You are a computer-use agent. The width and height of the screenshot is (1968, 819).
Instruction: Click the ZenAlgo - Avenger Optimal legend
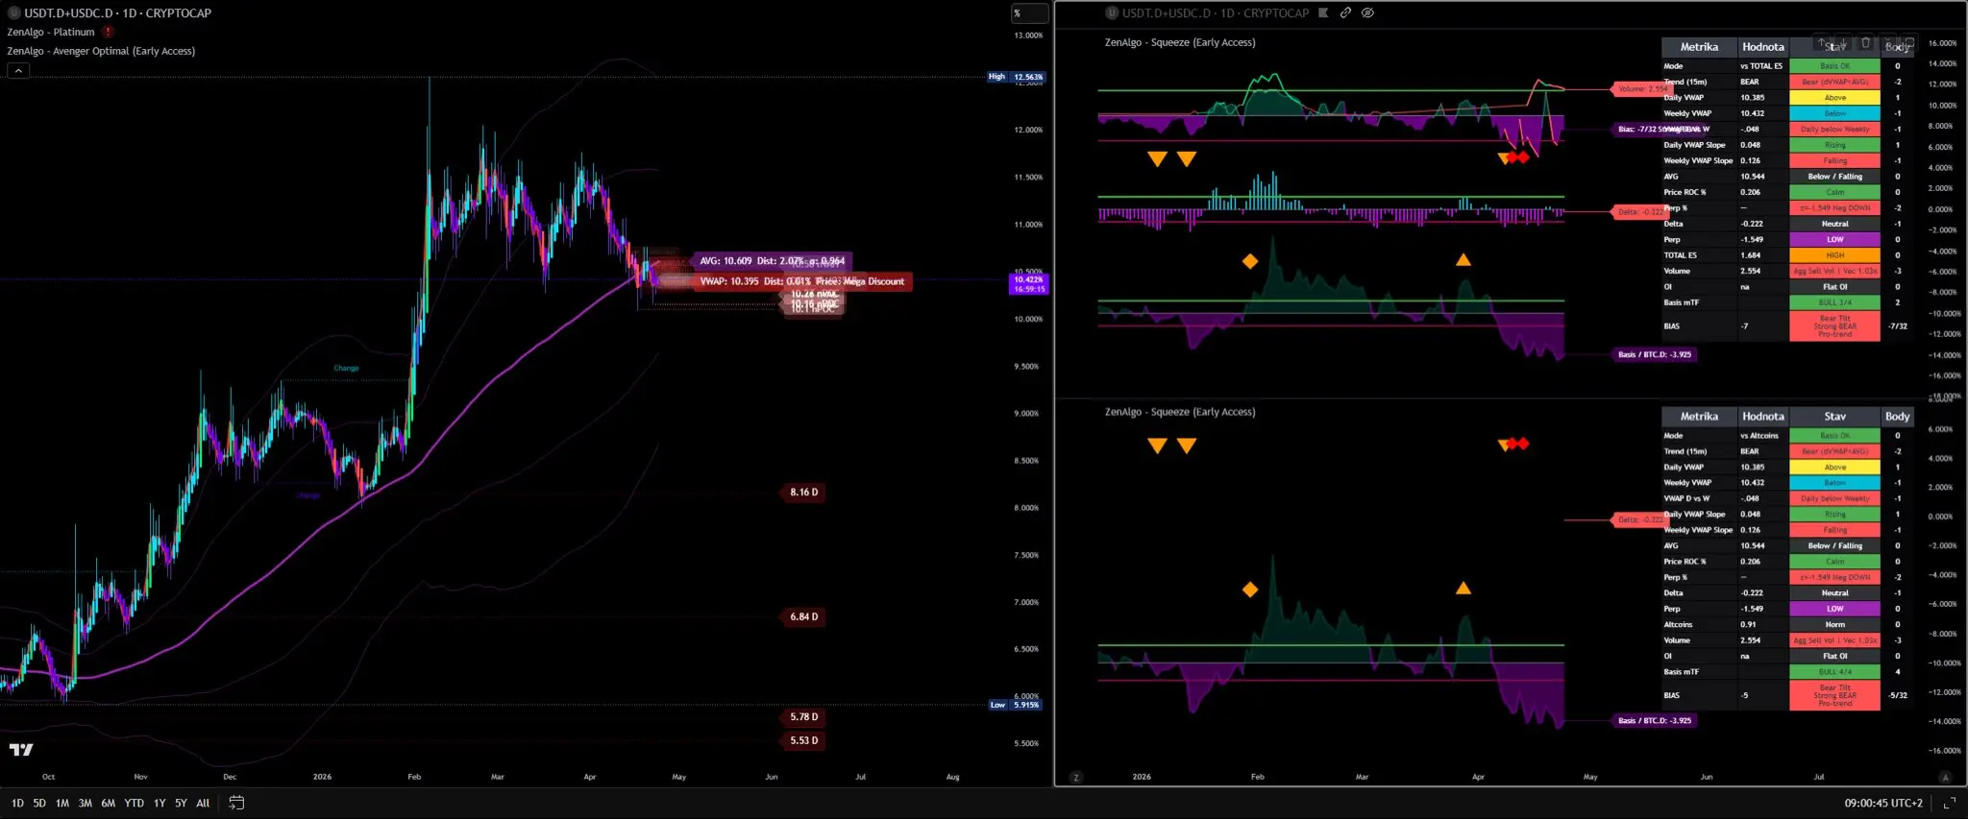pos(101,51)
